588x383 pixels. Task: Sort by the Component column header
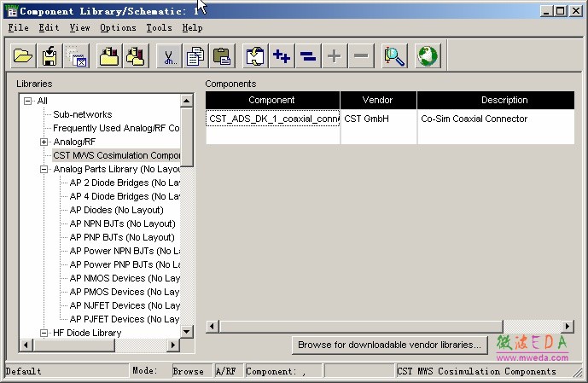tap(272, 100)
